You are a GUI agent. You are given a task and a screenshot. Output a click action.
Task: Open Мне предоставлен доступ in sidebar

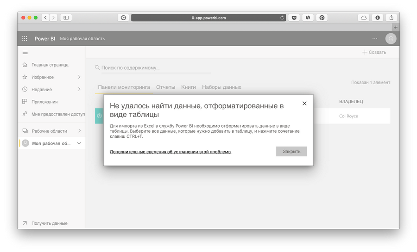58,114
